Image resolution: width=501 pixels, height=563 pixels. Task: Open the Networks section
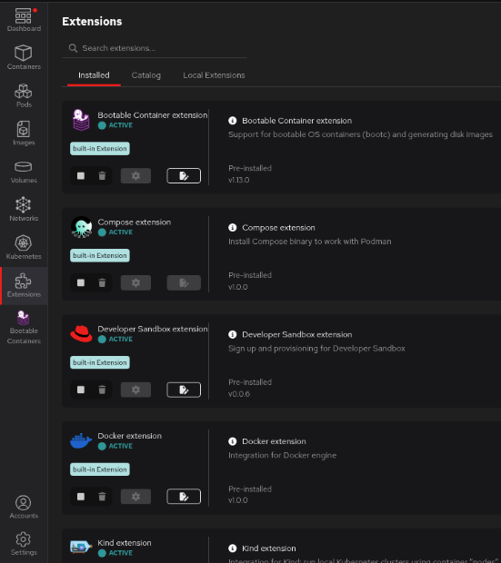click(24, 210)
